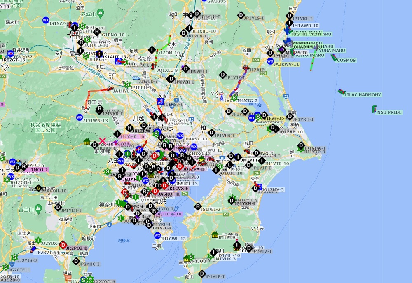This screenshot has height=283, width=412.
Task: Select the I diamond icon for JQ1ZOM-10
Action: tap(152, 50)
